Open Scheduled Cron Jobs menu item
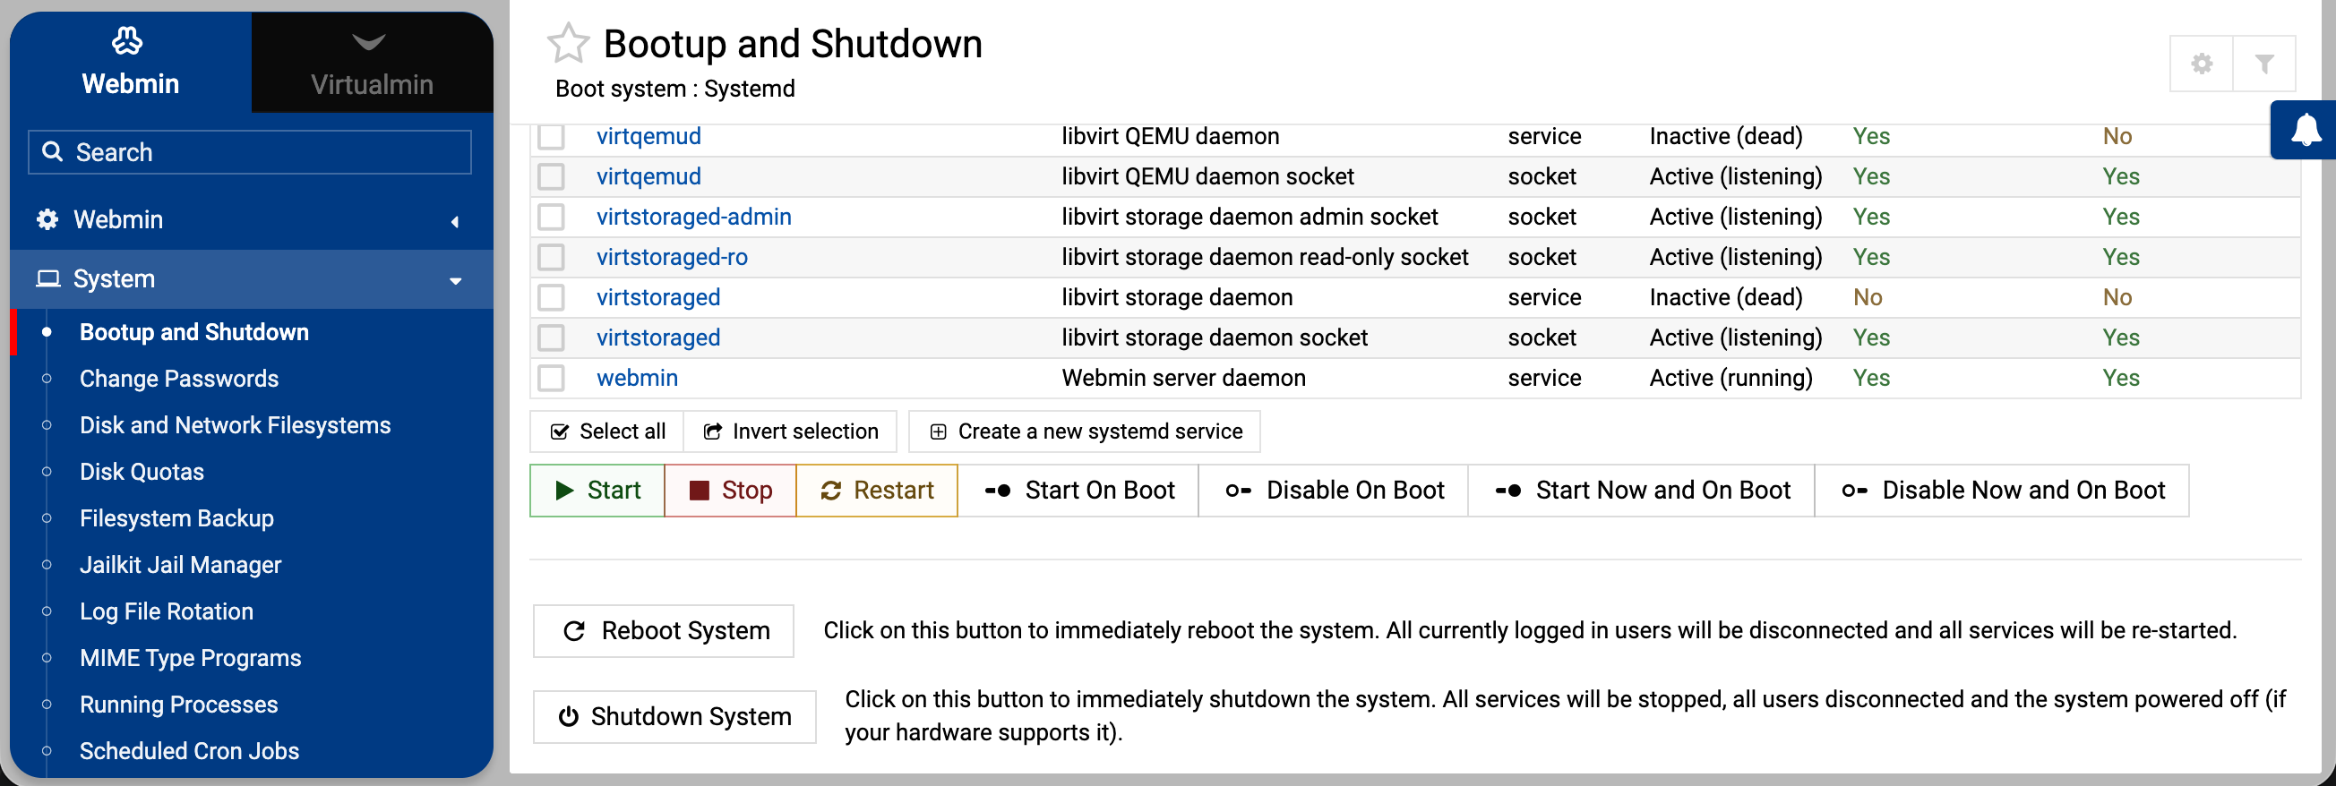Screen dimensions: 2336x786 (189, 751)
